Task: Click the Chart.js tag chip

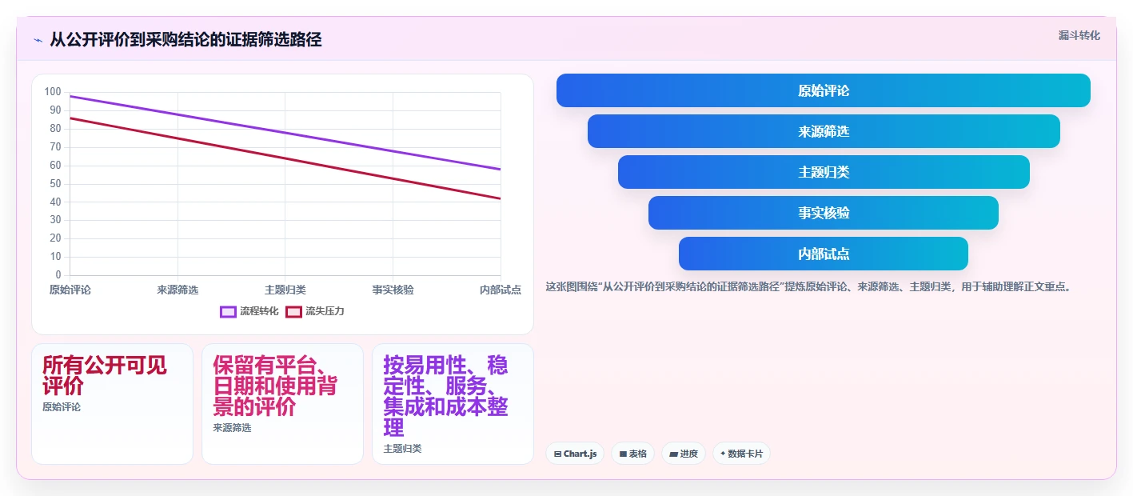Action: click(x=575, y=454)
